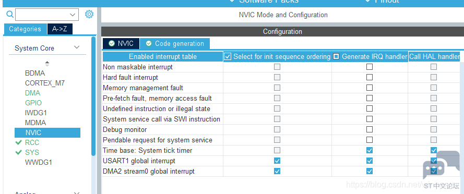
Task: Toggle Generate IRQ handler for Memory management fault
Action: (x=370, y=88)
